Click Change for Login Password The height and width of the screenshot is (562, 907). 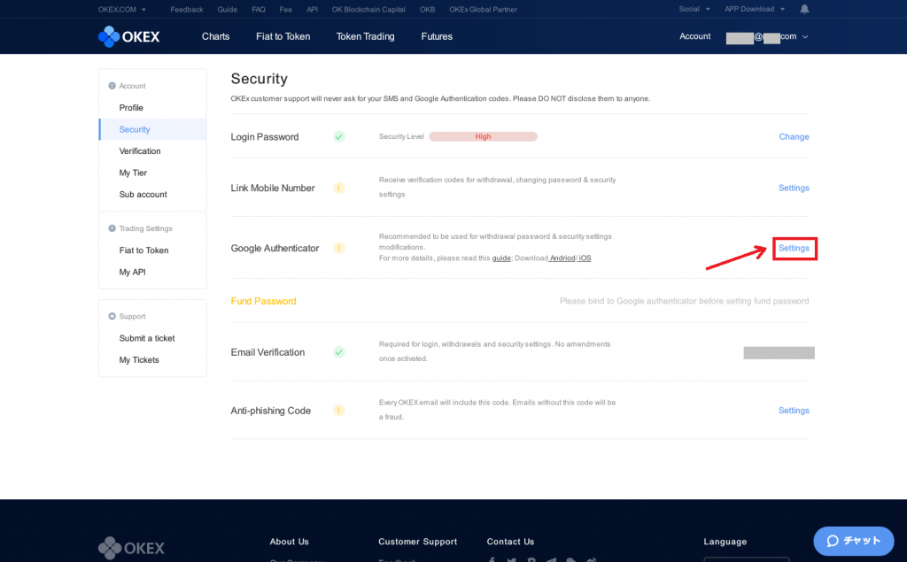pyautogui.click(x=794, y=136)
